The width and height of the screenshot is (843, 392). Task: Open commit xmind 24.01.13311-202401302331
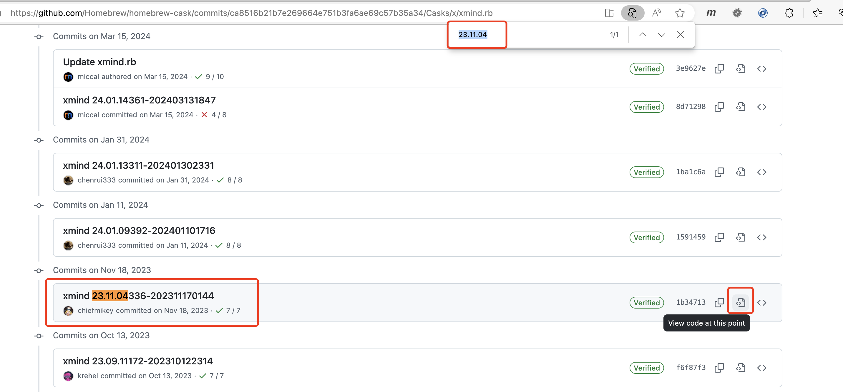tap(138, 165)
